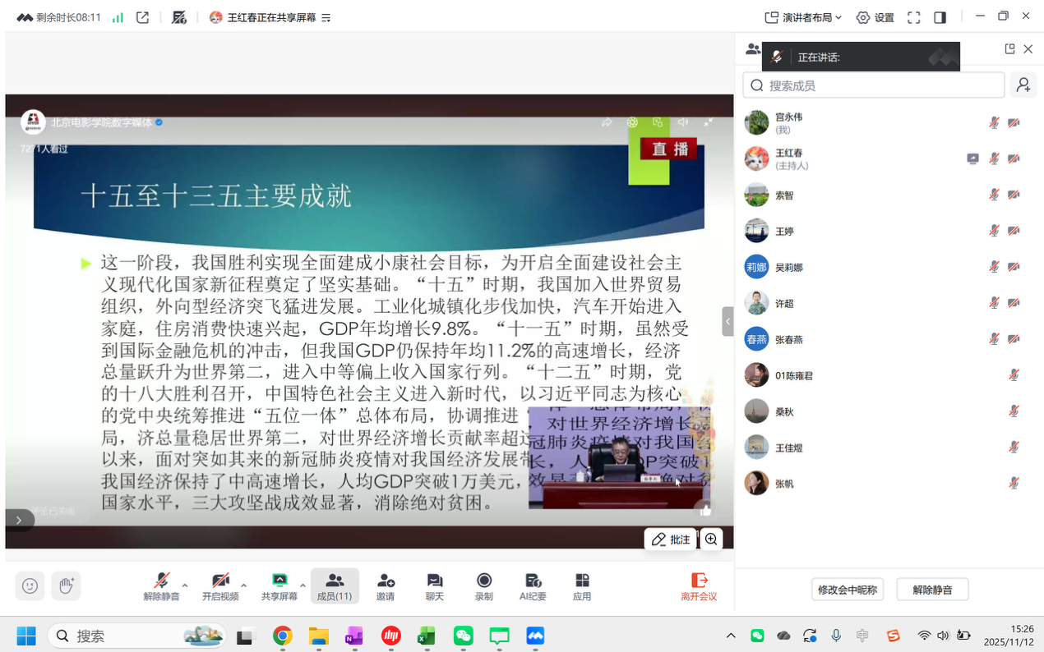The height and width of the screenshot is (652, 1044).
Task: Open the 应用 apps icon
Action: coord(582,586)
